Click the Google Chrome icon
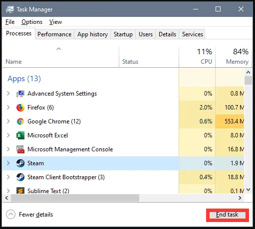 pos(20,121)
